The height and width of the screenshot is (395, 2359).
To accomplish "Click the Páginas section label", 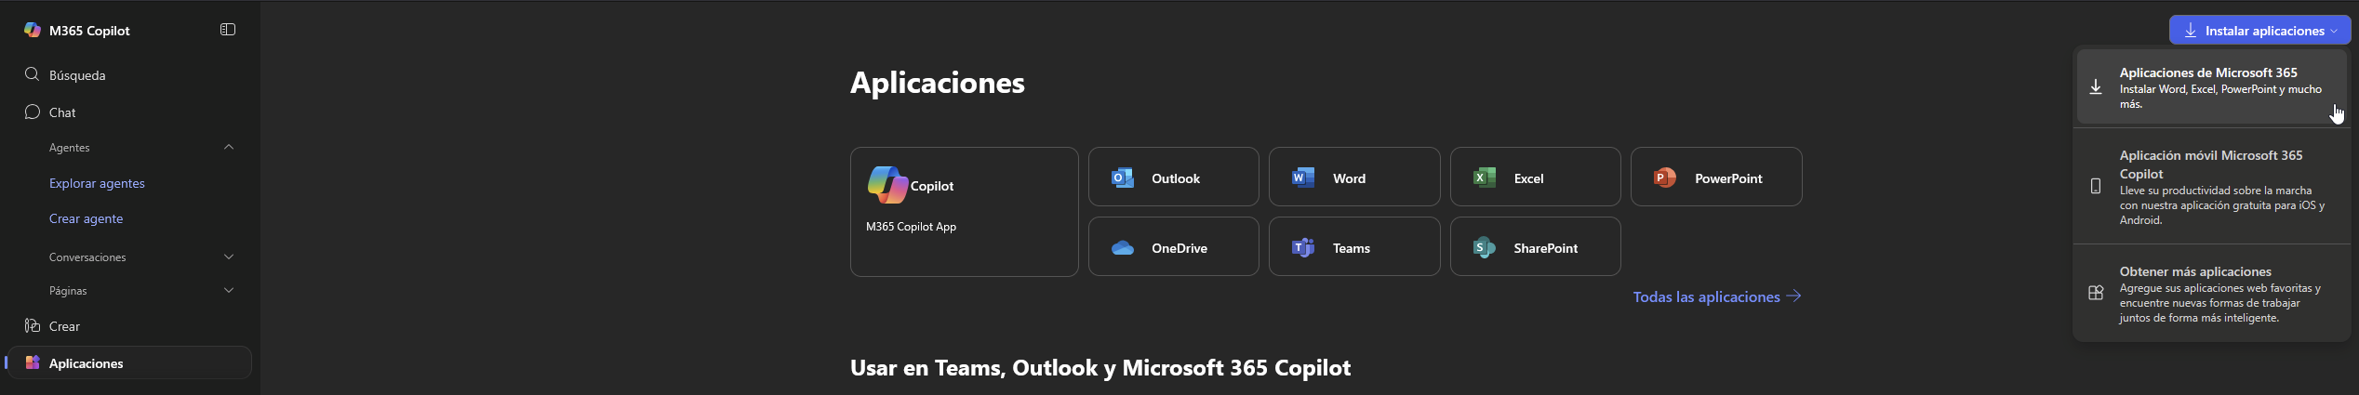I will [x=68, y=291].
